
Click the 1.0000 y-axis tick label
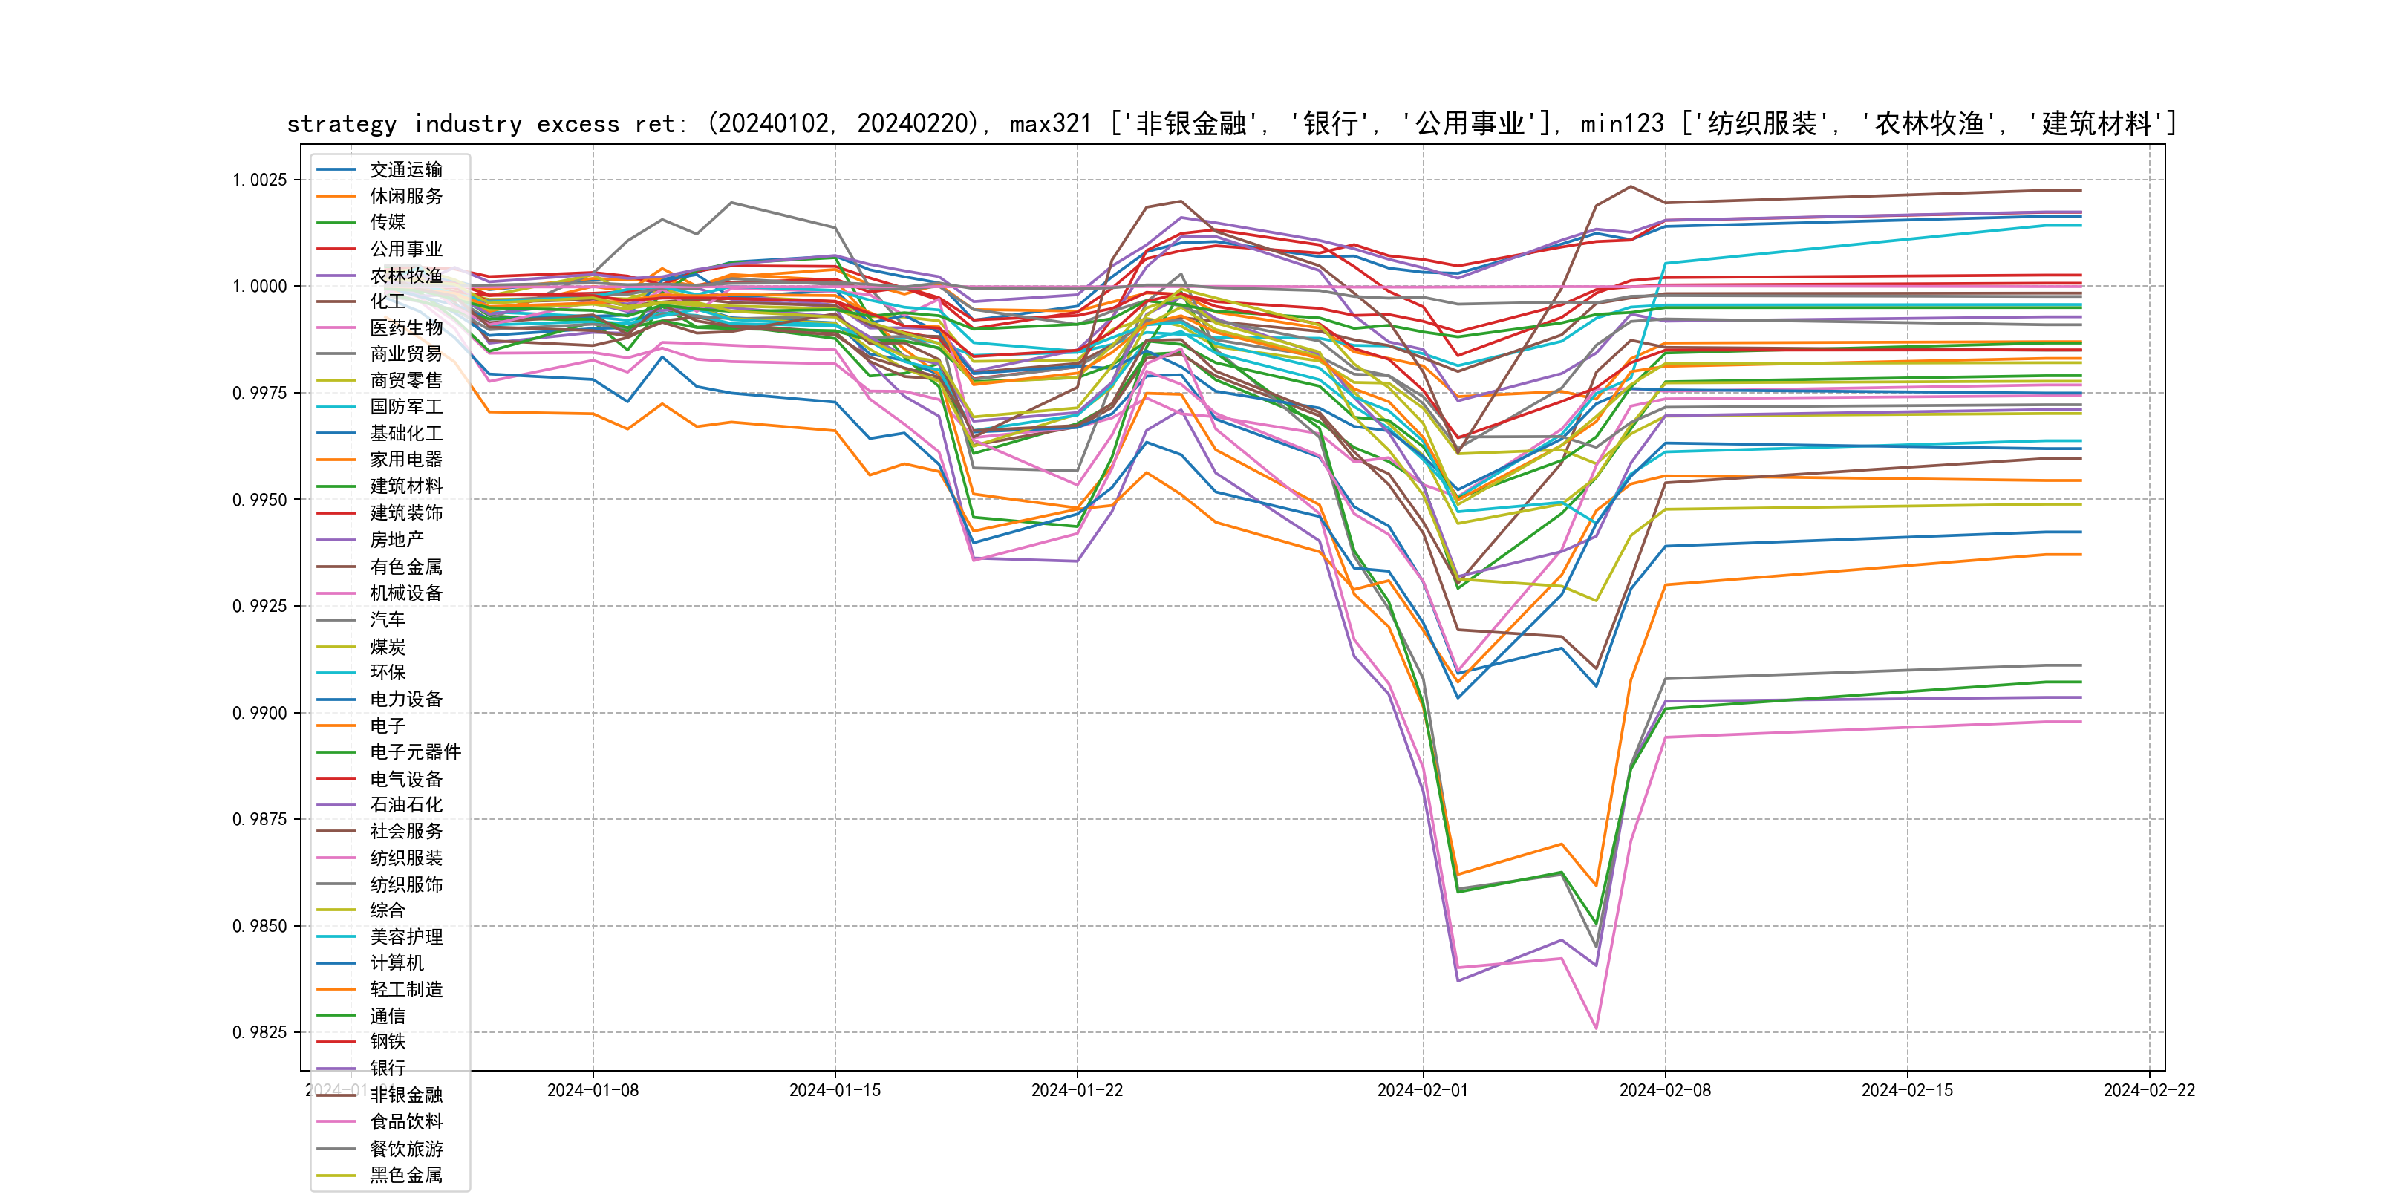coord(260,287)
